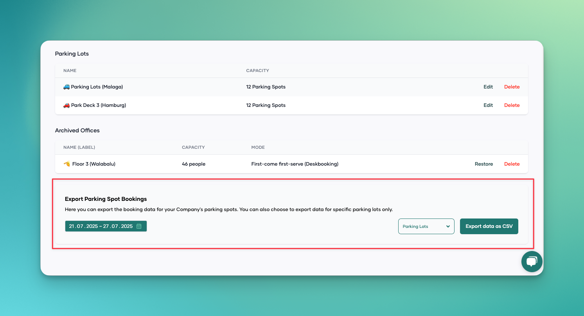The height and width of the screenshot is (316, 584).
Task: Delete the Parking Lots (Malaga) entry
Action: pyautogui.click(x=512, y=87)
